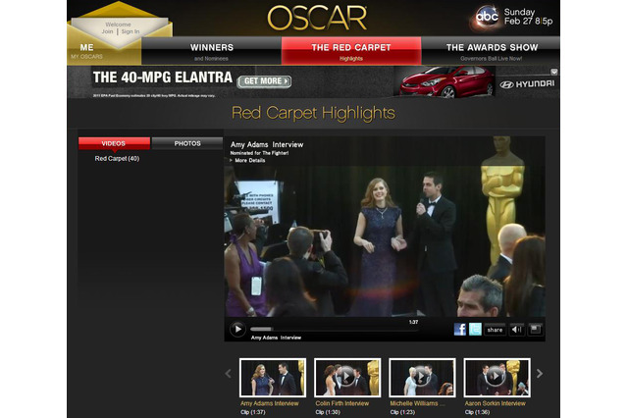Screen dimensions: 628x418
Task: Click the Oscar logo
Action: click(x=317, y=18)
